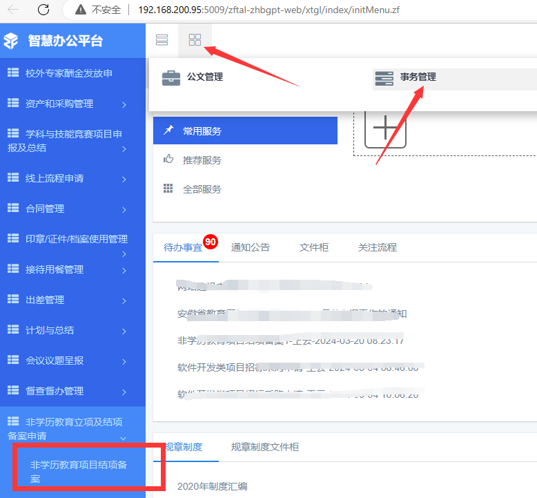This screenshot has height=498, width=537.
Task: Click the 智慧办公平台 logo icon
Action: (11, 41)
